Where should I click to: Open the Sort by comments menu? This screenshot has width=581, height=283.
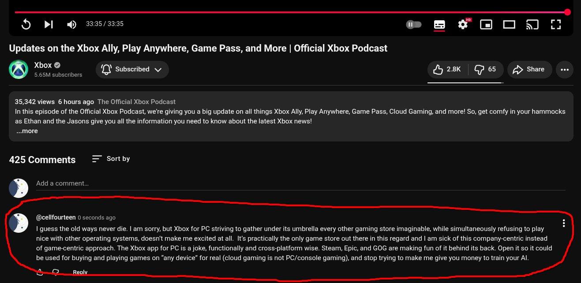point(111,159)
